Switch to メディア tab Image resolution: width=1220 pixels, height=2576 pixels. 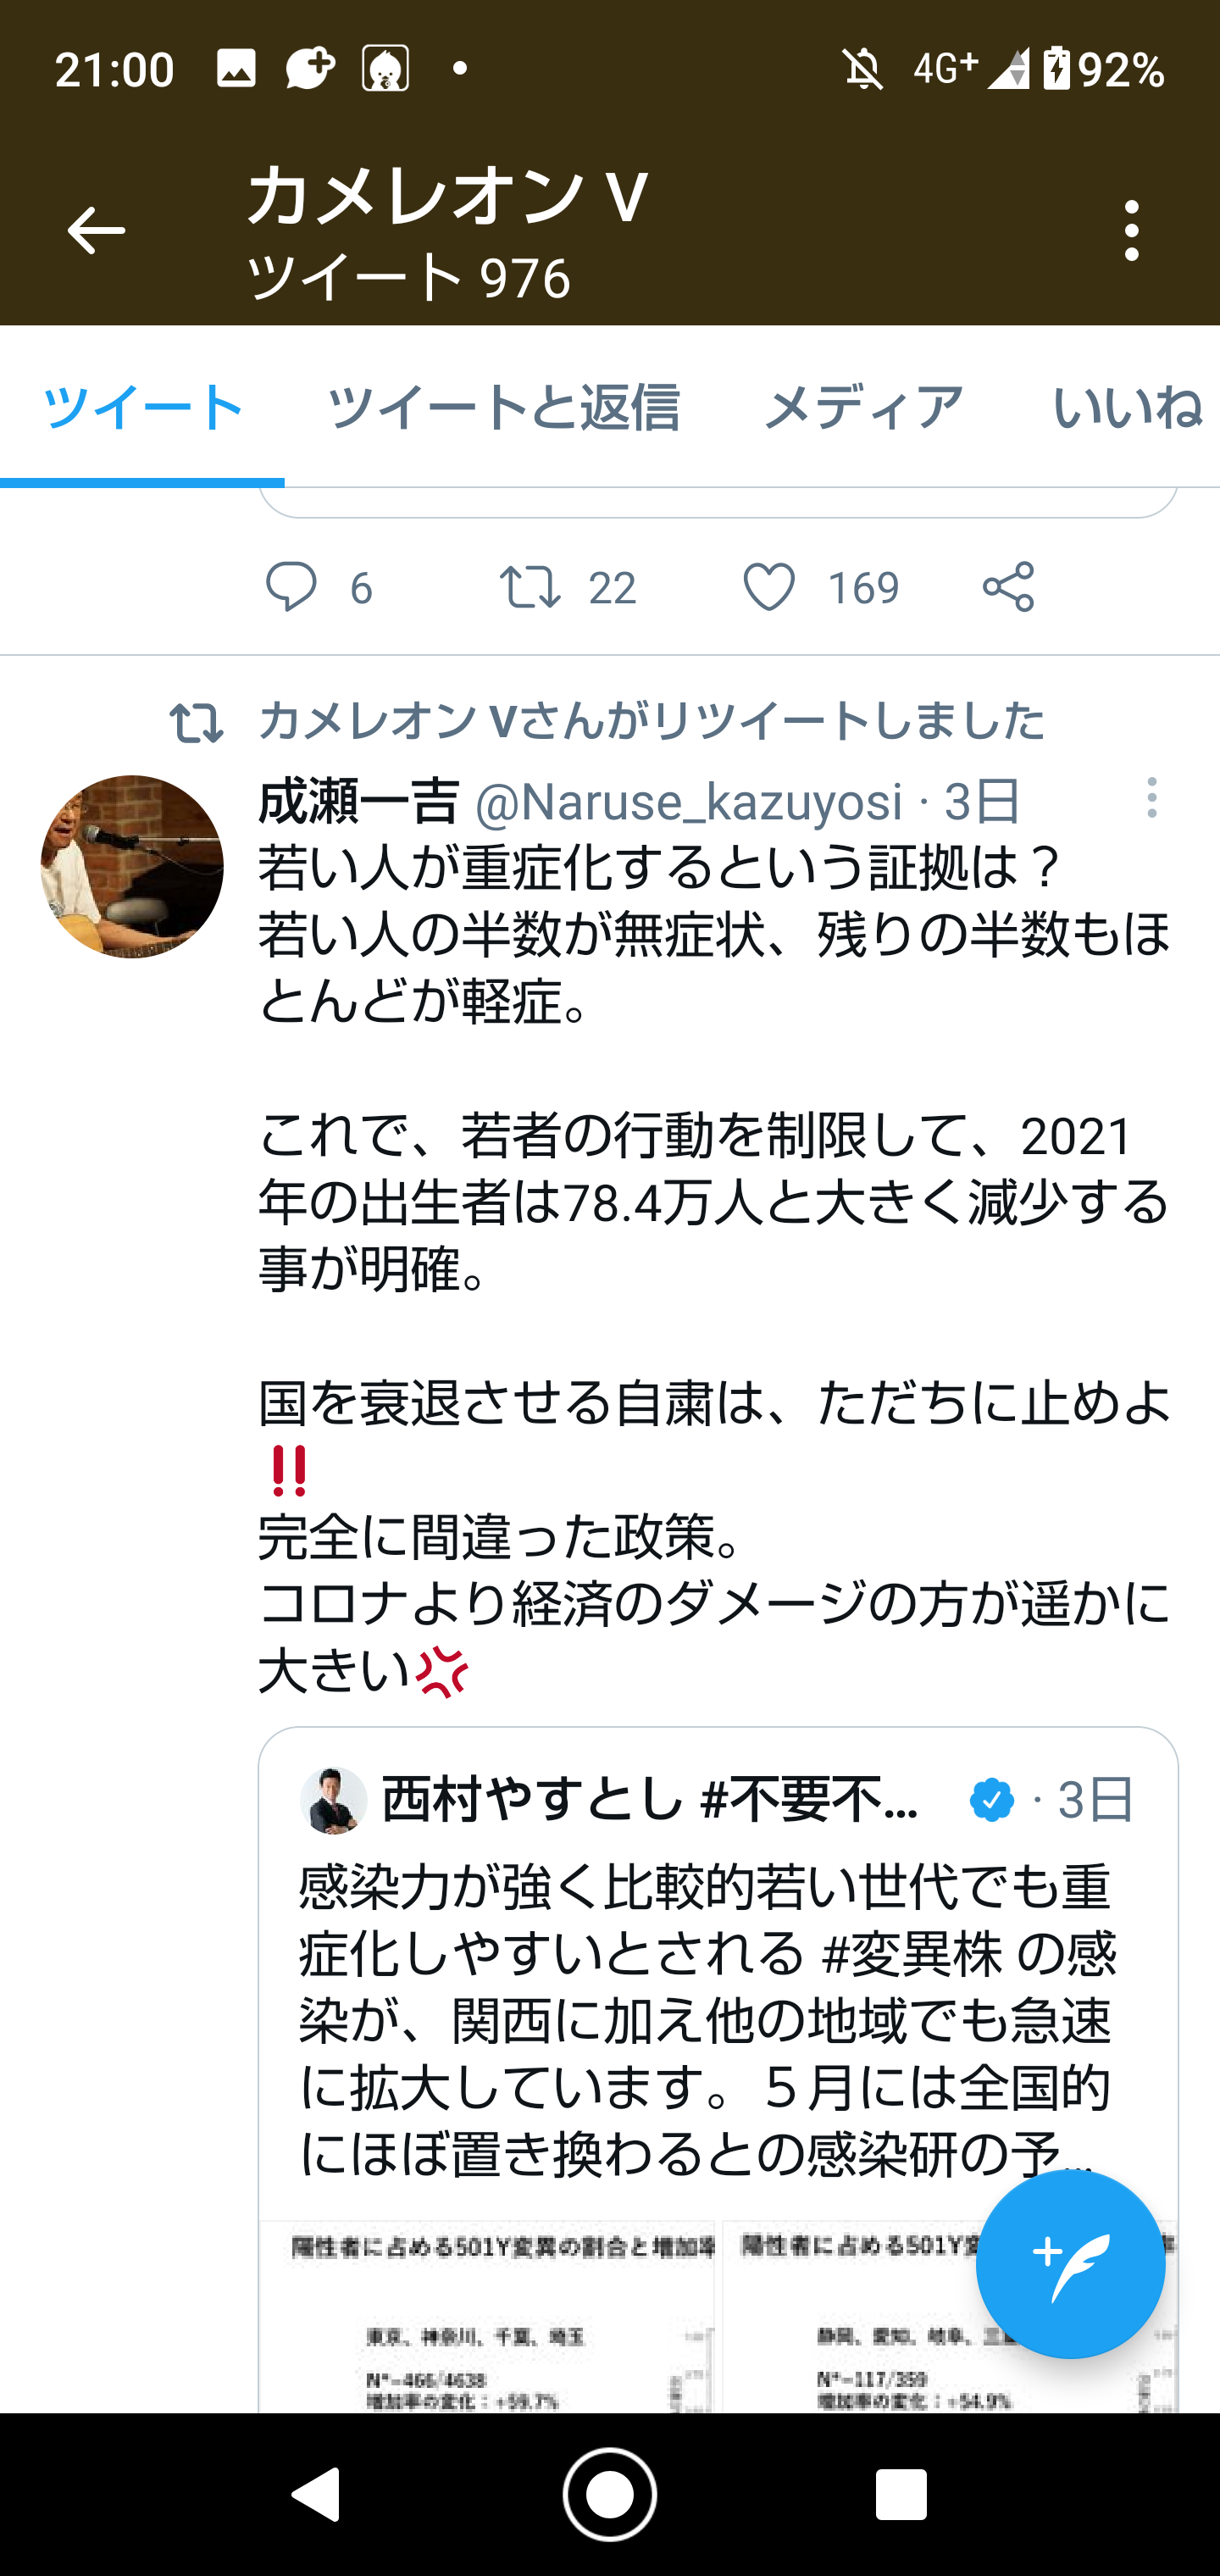tap(864, 407)
